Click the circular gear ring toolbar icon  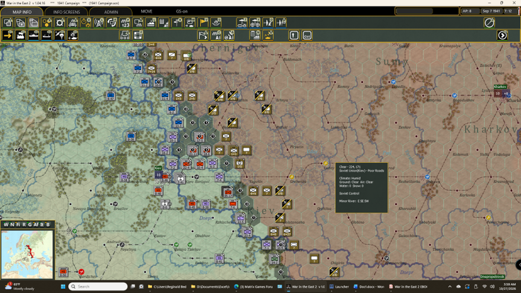tap(60, 22)
